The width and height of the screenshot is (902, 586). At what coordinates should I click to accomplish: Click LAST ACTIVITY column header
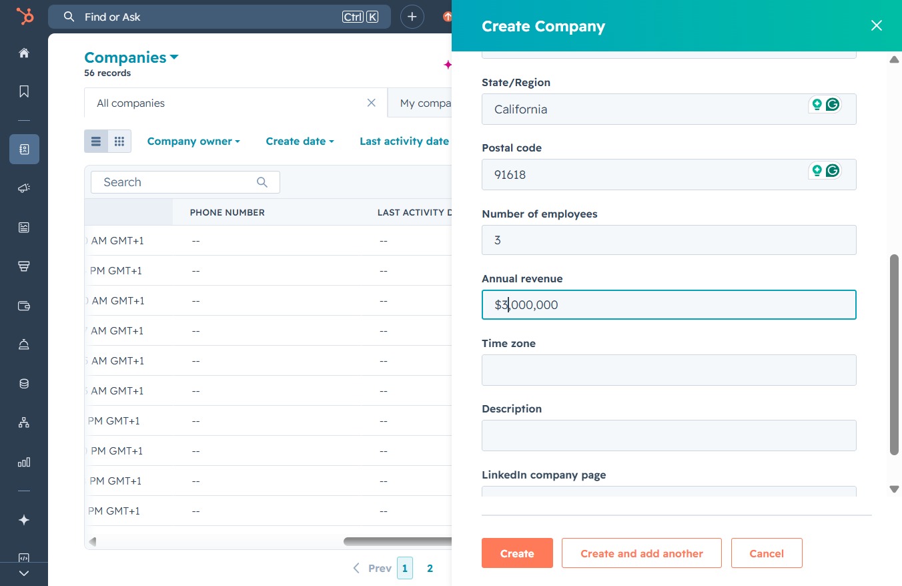[414, 212]
